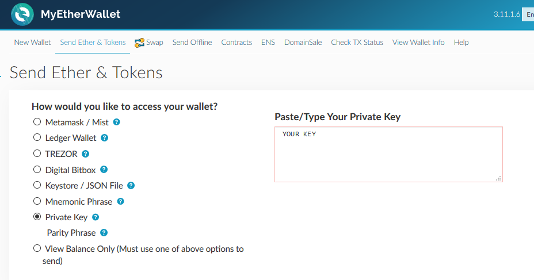Image resolution: width=534 pixels, height=280 pixels.
Task: Choose the Ledger Wallet radio option
Action: click(37, 137)
